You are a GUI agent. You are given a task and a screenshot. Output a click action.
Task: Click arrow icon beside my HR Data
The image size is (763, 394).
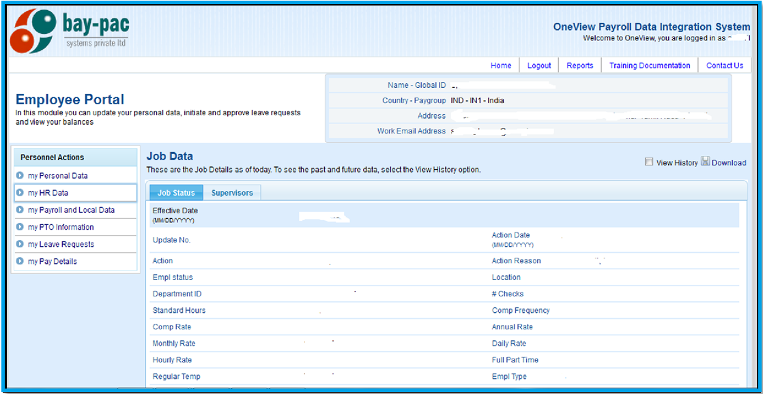[20, 193]
